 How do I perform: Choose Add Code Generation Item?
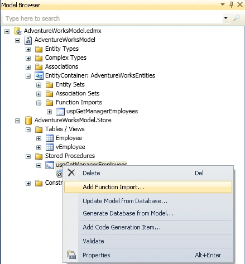pos(148,227)
